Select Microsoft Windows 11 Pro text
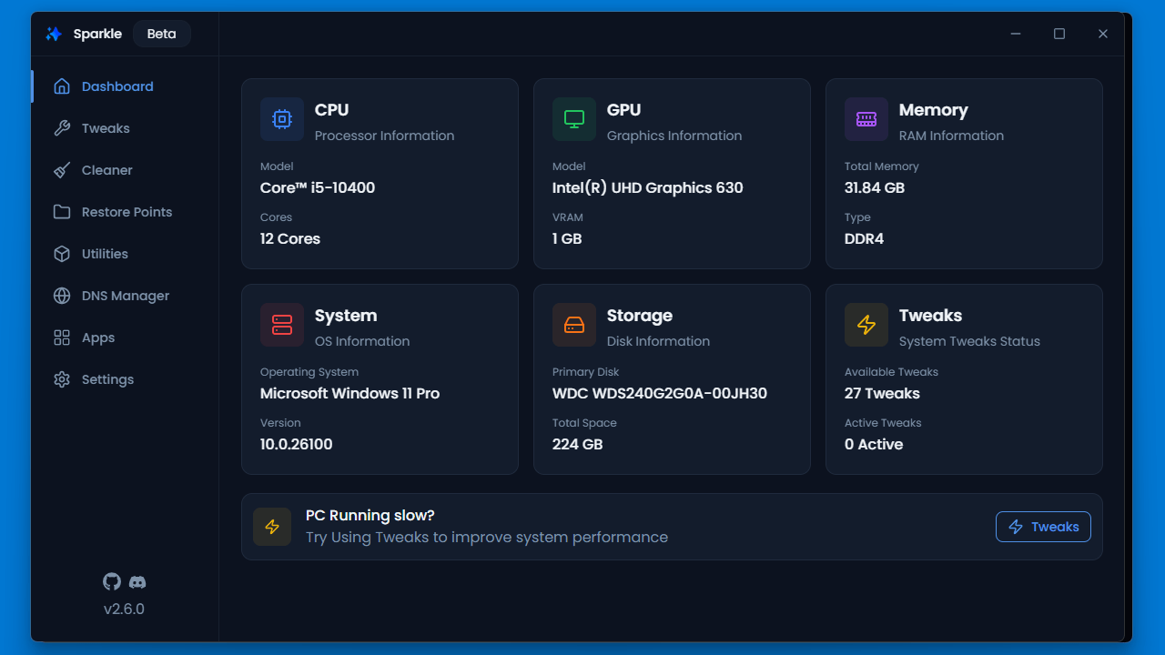 click(349, 393)
